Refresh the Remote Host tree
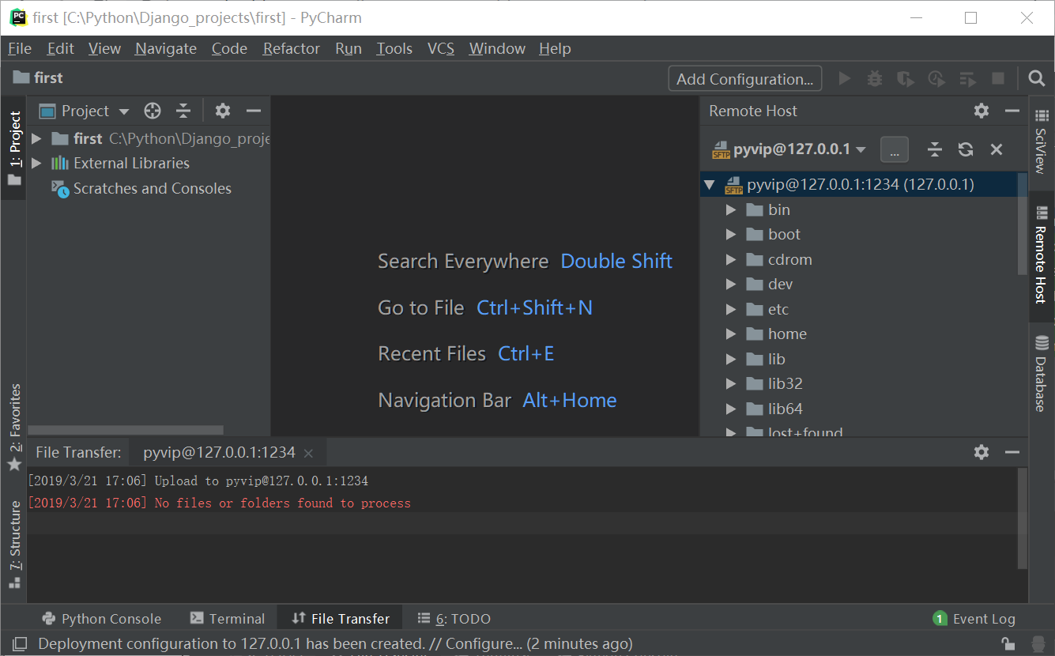 pos(966,149)
